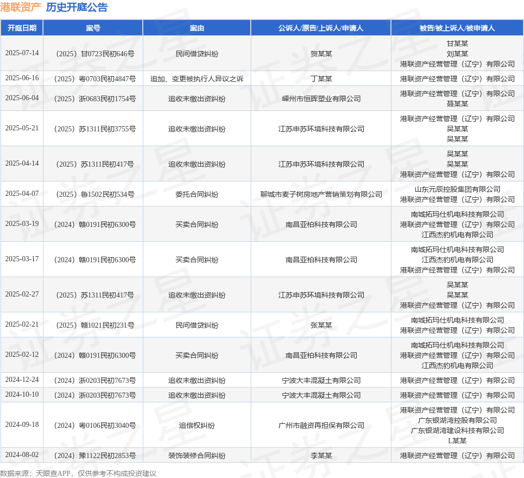524x478 pixels.
Task: Click the orange 港联资产 title text
Action: coord(20,7)
